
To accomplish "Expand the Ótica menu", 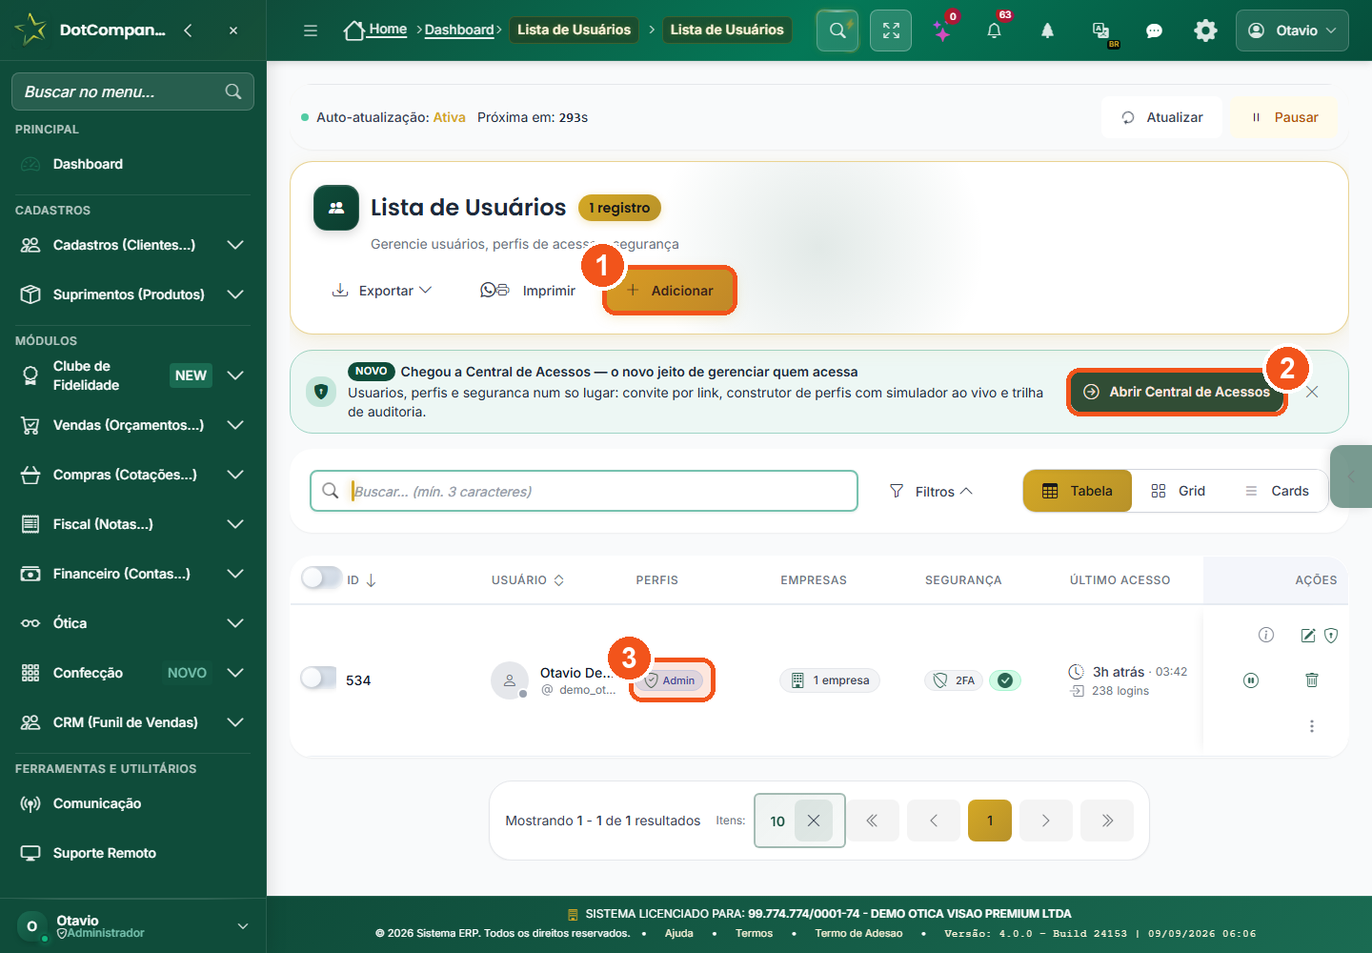I will pyautogui.click(x=132, y=623).
